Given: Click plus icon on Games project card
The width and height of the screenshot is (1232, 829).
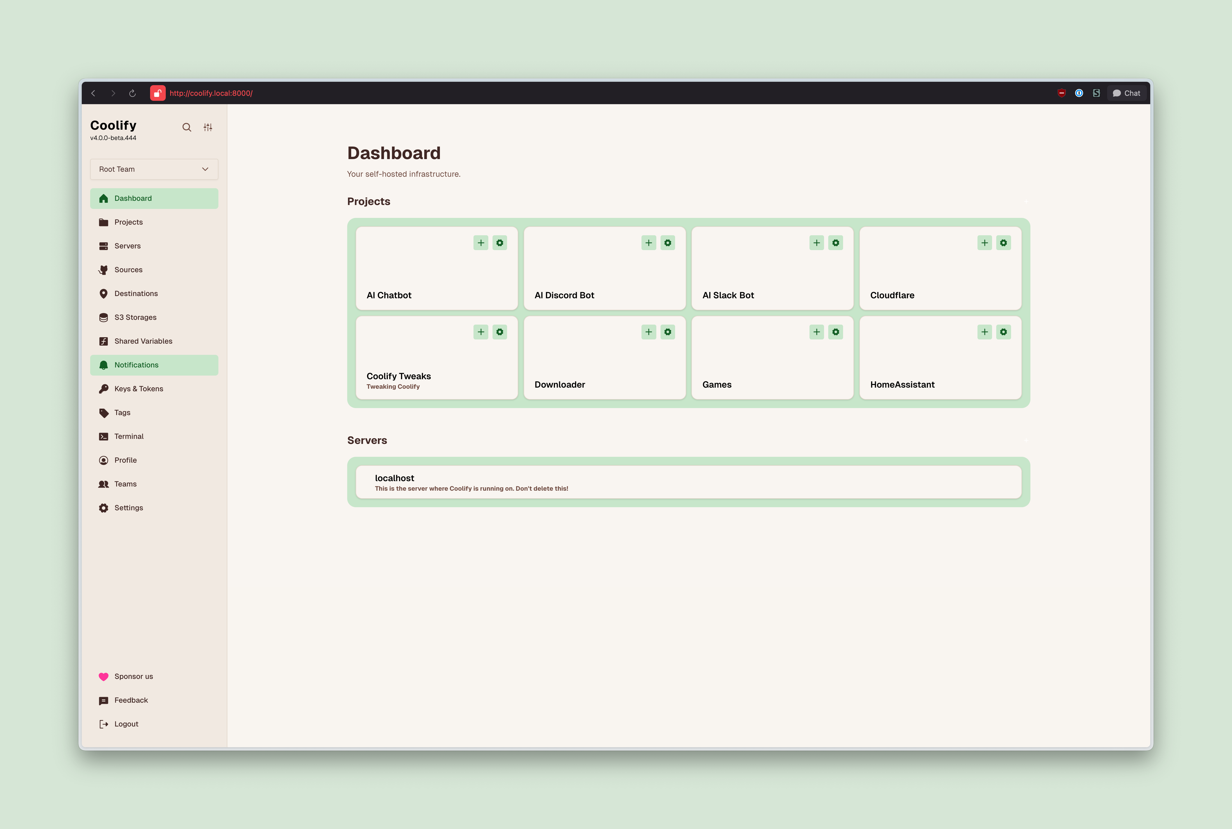Looking at the screenshot, I should (816, 332).
